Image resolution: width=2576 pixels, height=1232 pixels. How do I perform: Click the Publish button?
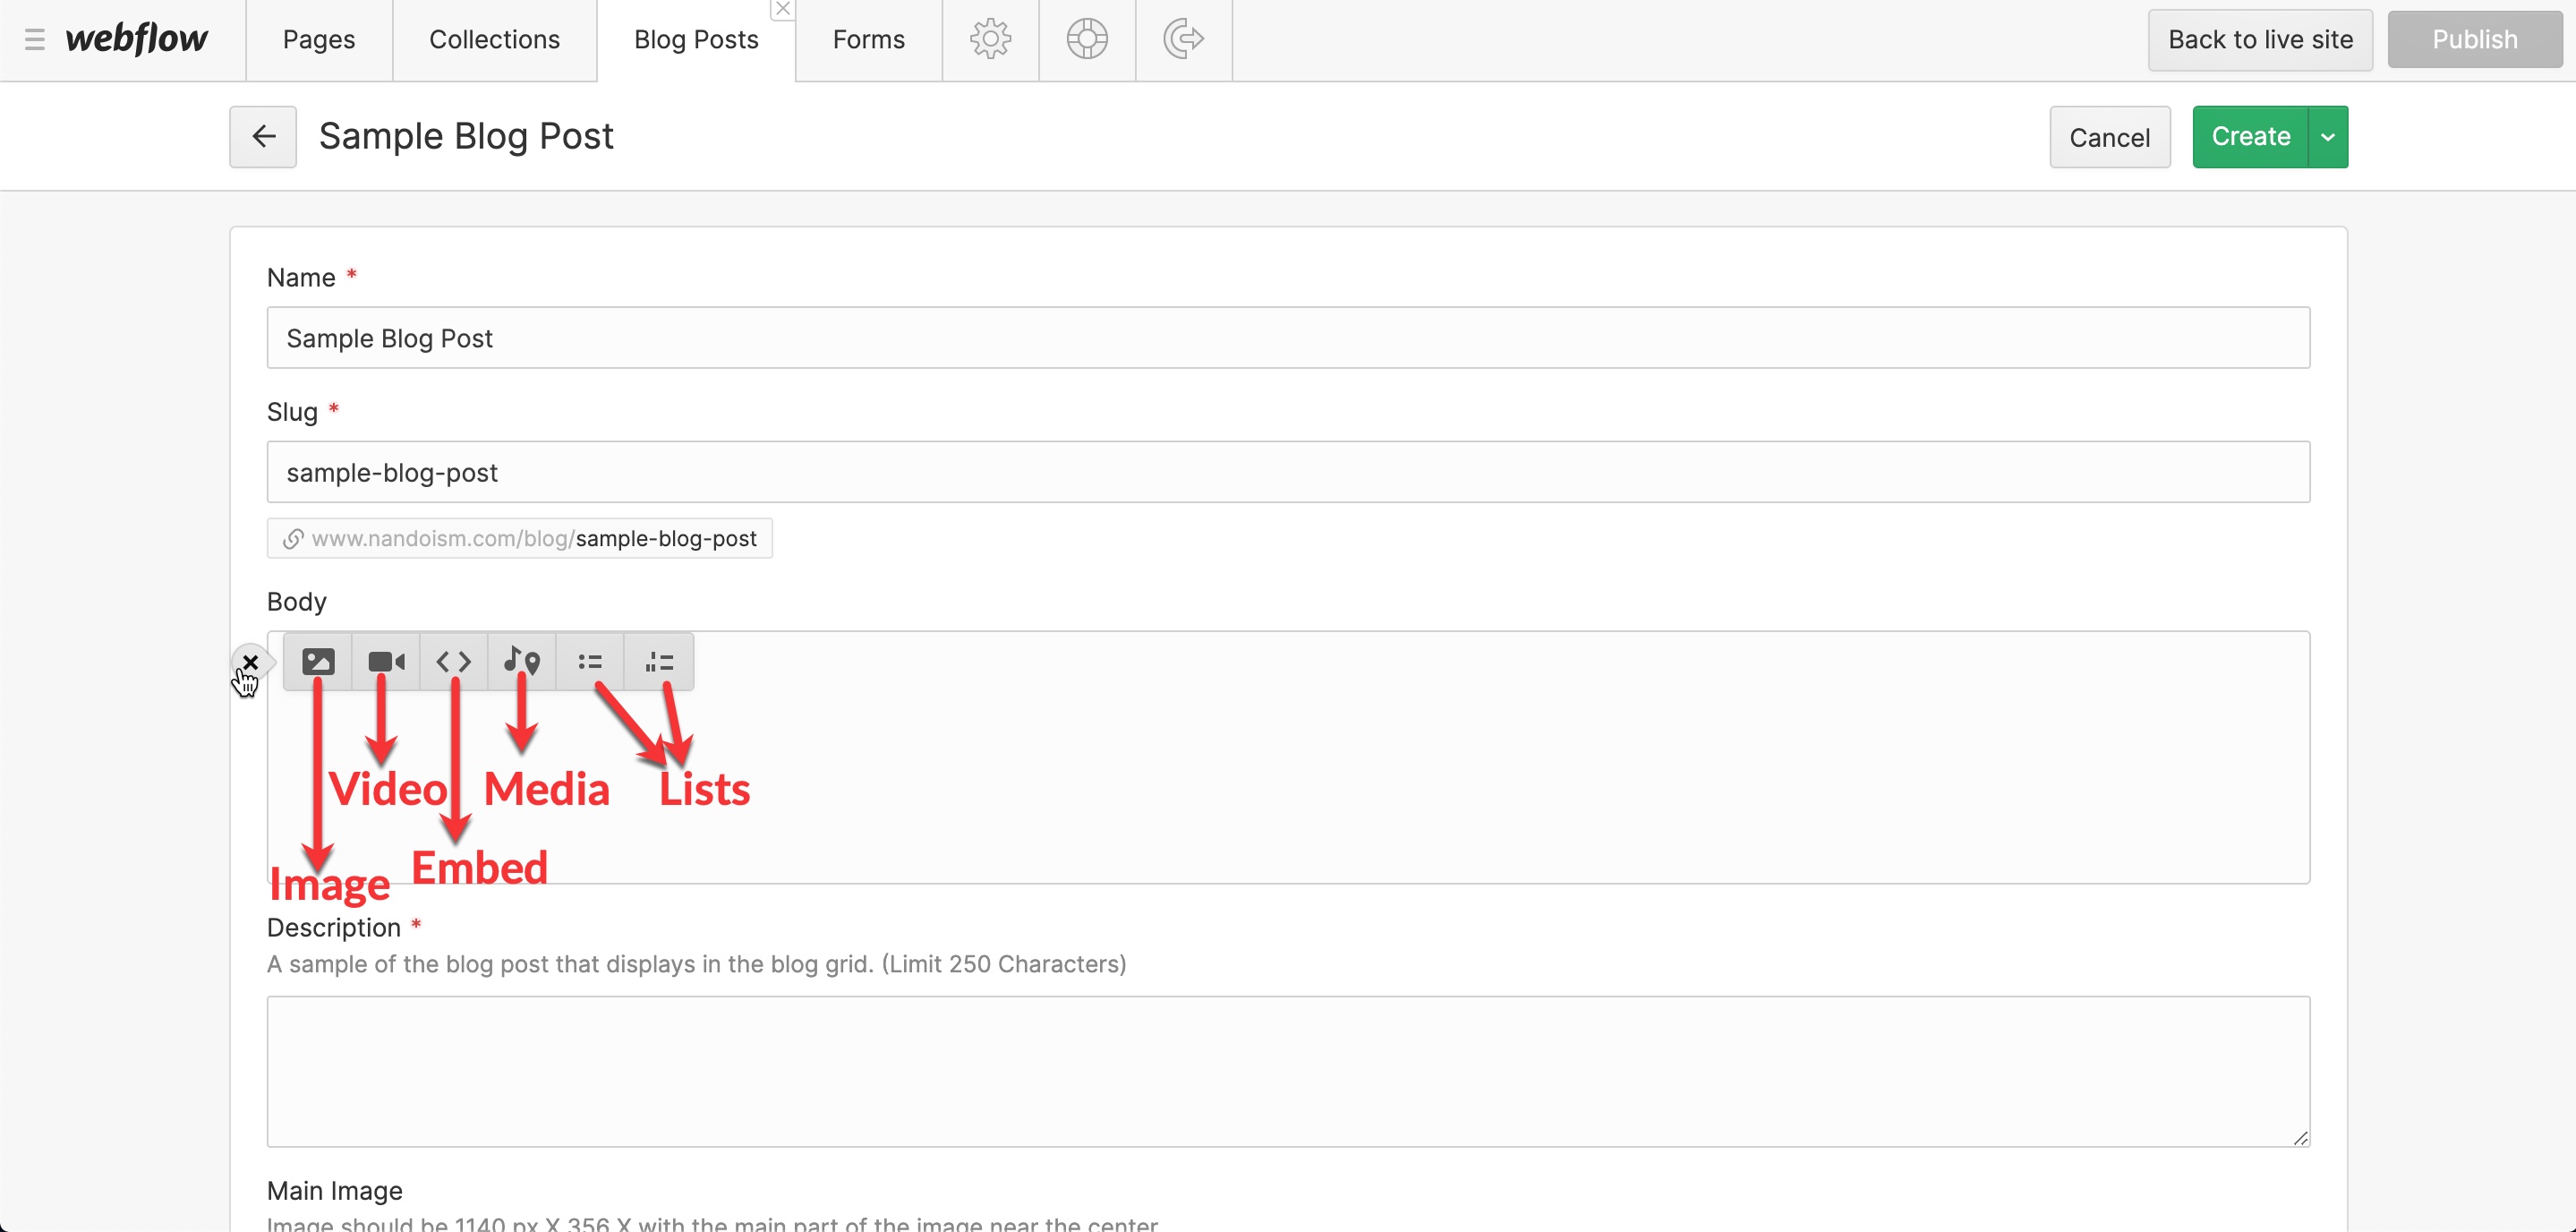(2474, 40)
